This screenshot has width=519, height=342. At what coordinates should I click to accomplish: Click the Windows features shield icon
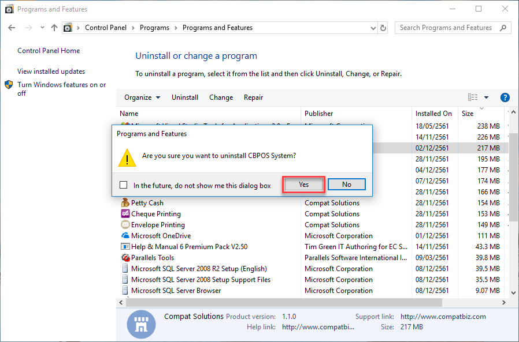coord(9,85)
